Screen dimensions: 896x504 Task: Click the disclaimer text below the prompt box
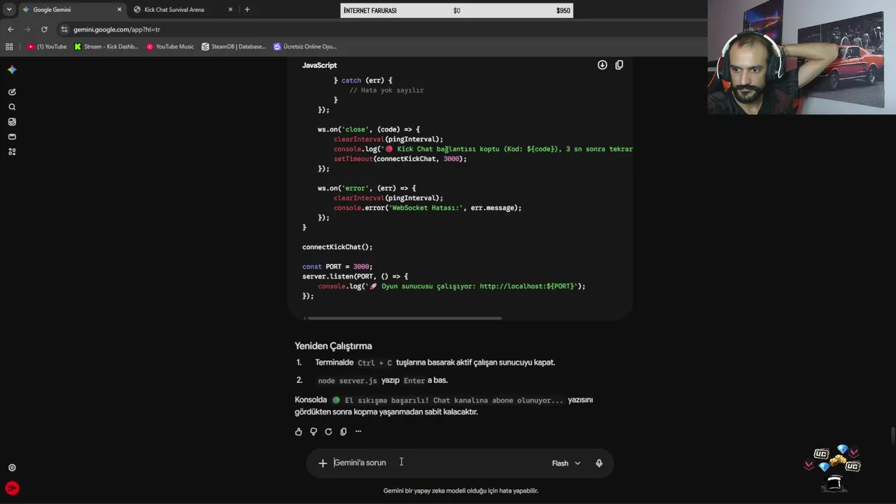click(461, 491)
